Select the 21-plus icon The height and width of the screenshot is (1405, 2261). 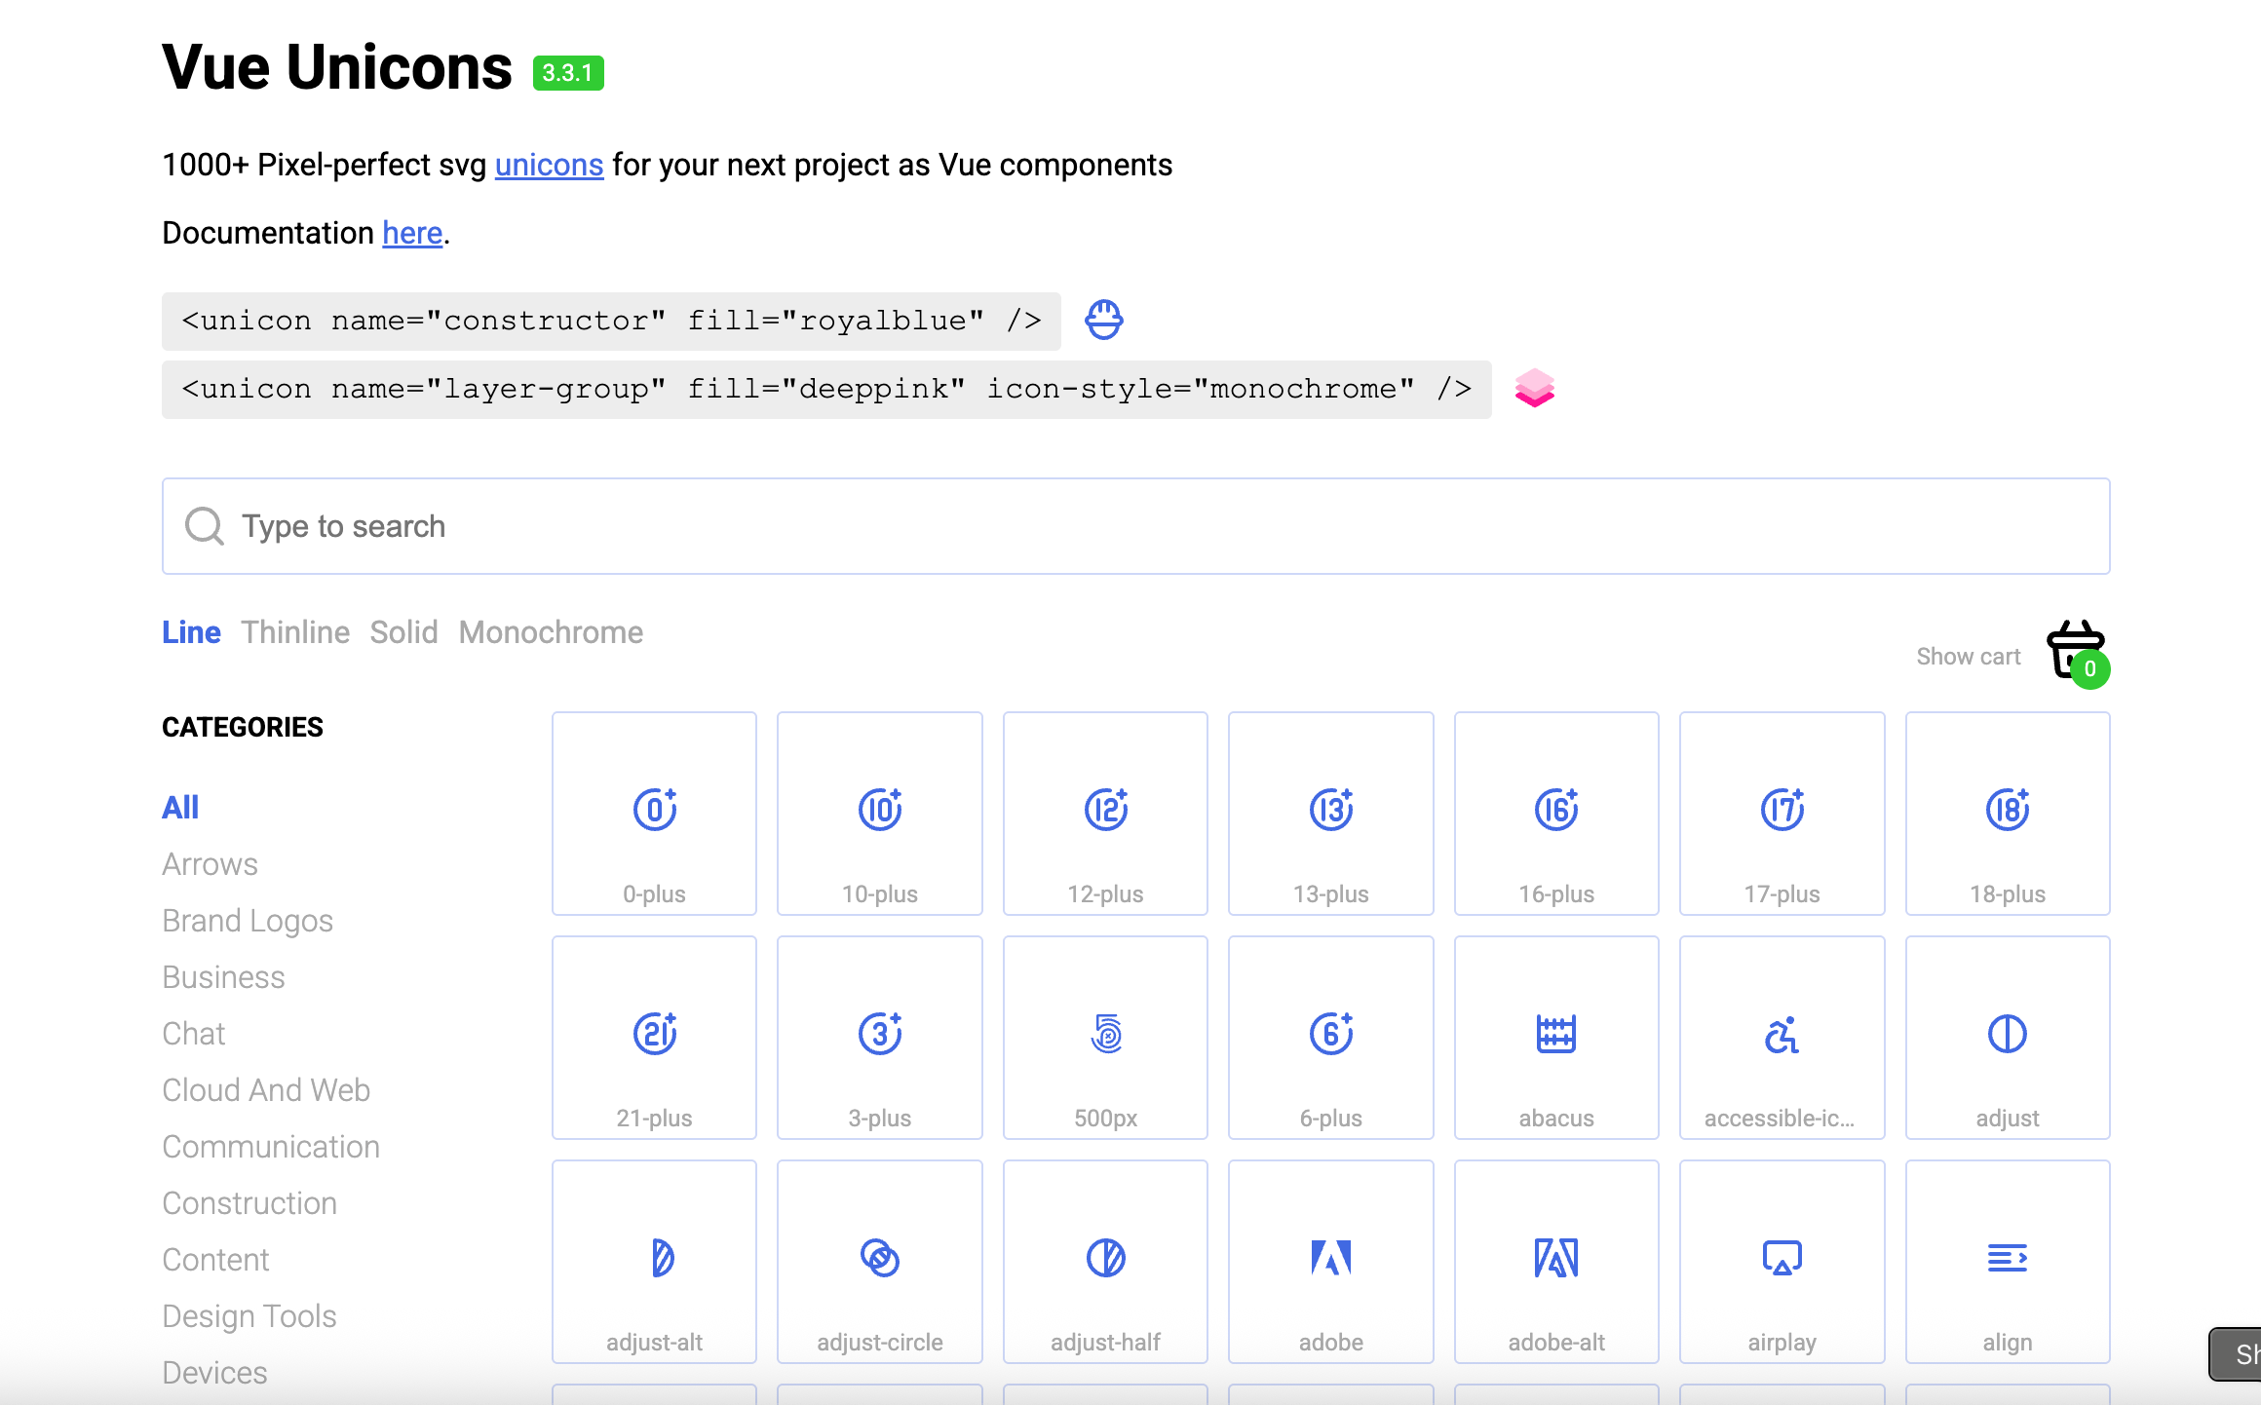pyautogui.click(x=654, y=1038)
